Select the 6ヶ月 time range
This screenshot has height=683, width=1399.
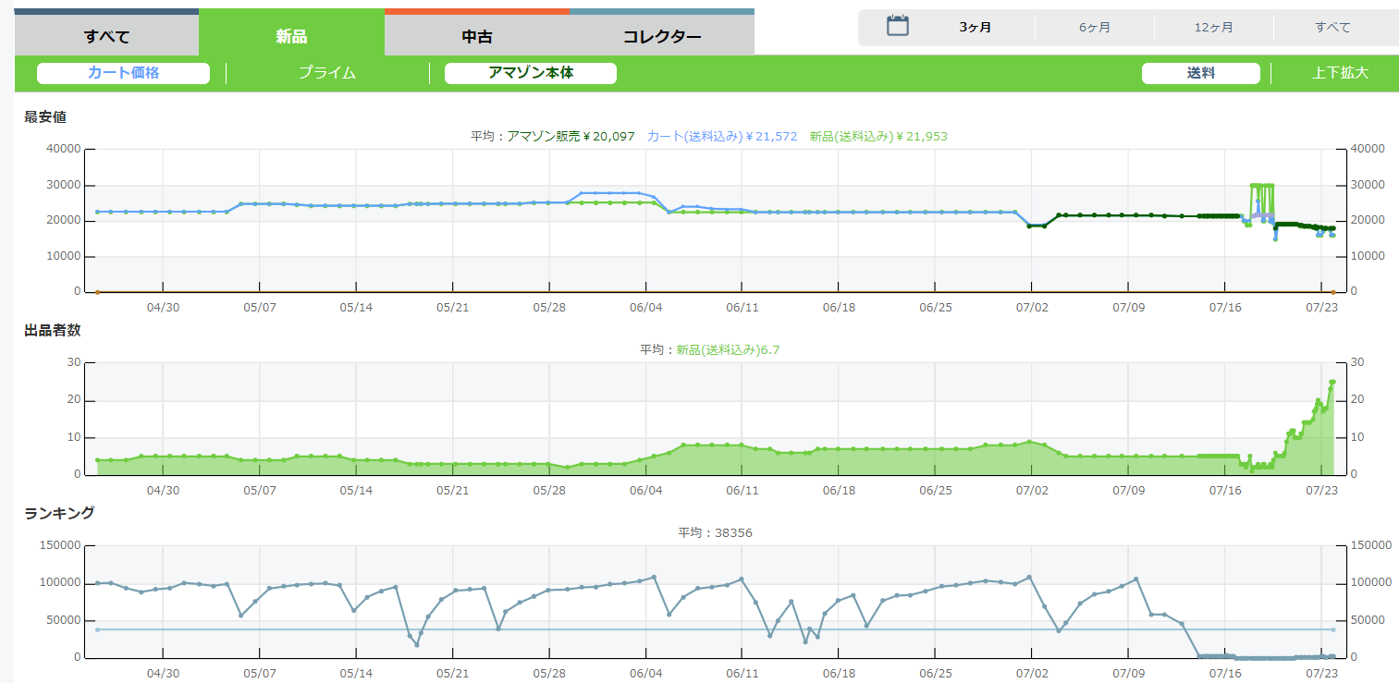click(x=1095, y=27)
